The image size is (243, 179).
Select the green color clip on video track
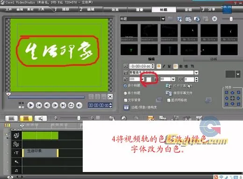40,136
